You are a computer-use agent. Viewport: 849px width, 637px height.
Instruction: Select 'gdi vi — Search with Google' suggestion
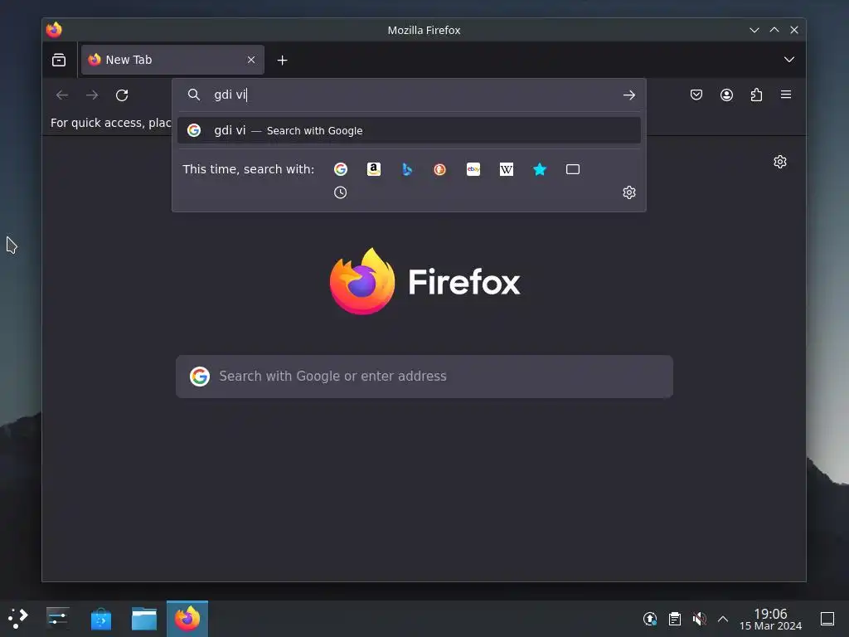tap(409, 130)
